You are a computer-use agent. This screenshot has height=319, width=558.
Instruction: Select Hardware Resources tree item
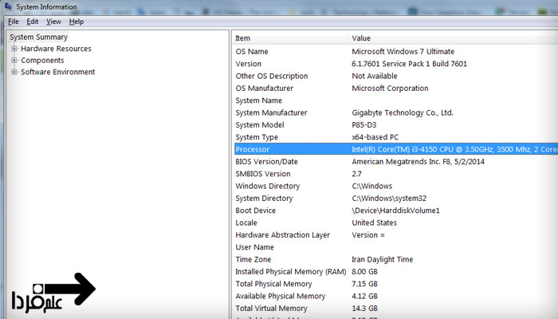[x=56, y=49]
